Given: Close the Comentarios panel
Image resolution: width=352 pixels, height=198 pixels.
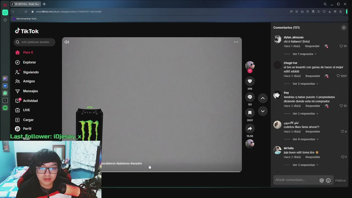Looking at the screenshot, I should [x=344, y=28].
